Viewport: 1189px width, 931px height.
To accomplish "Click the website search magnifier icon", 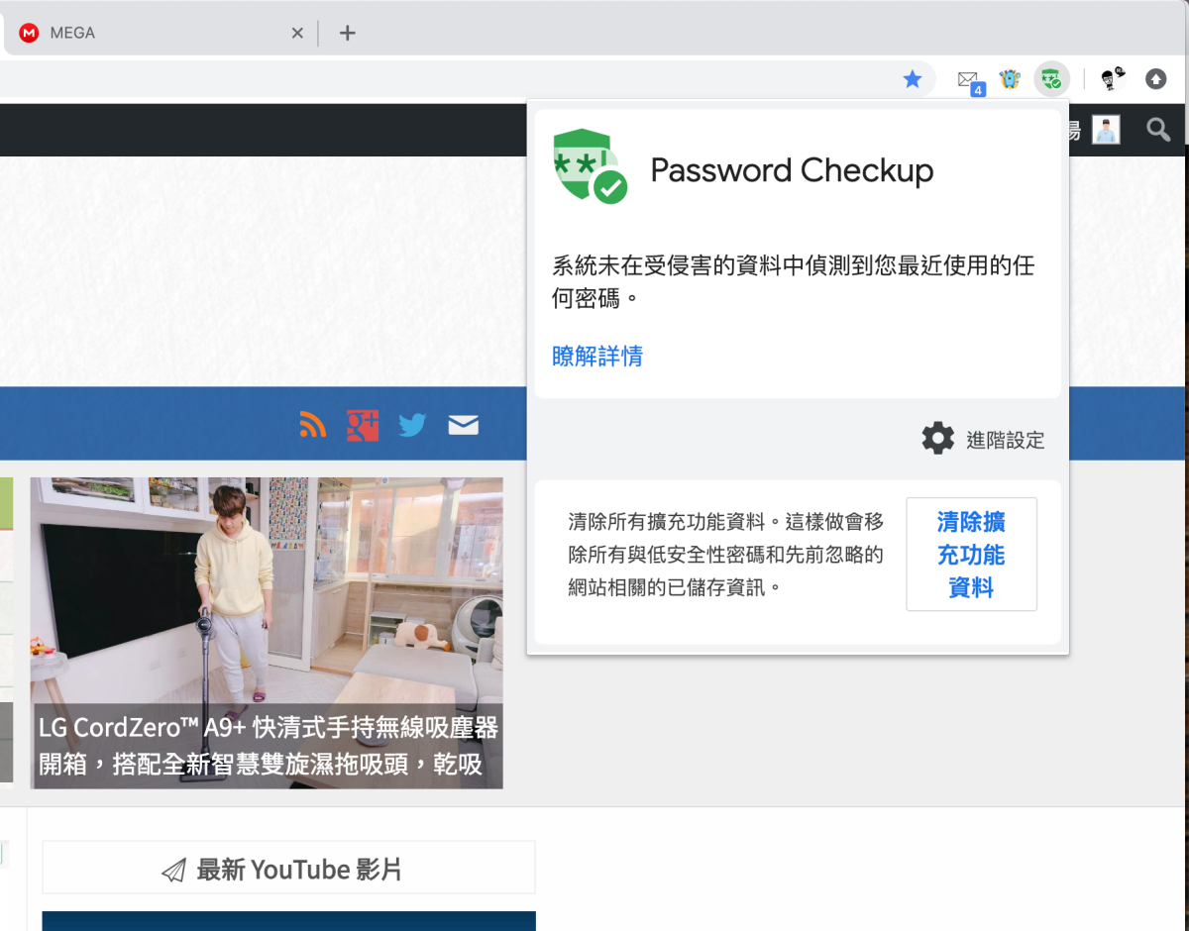I will (x=1157, y=129).
